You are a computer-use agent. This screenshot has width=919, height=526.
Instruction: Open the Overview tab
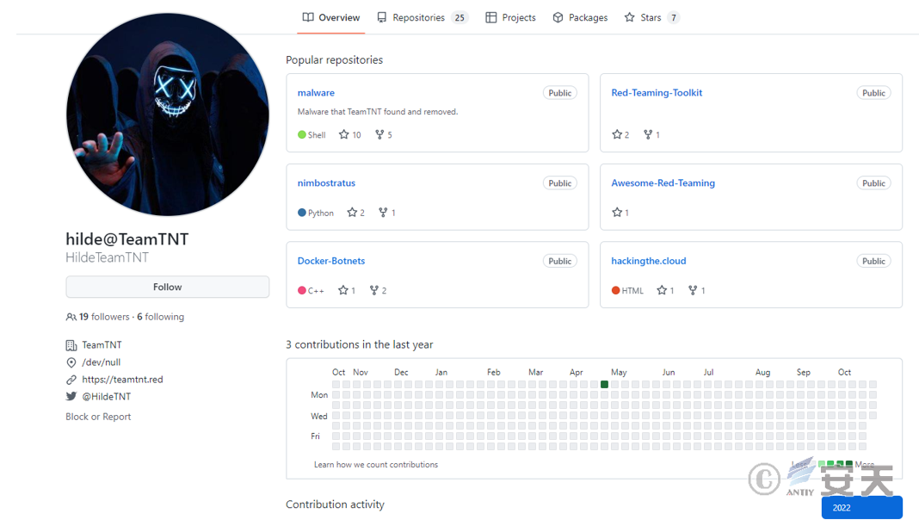point(331,17)
